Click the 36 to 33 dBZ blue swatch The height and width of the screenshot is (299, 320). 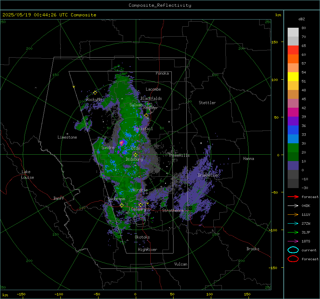[293, 130]
